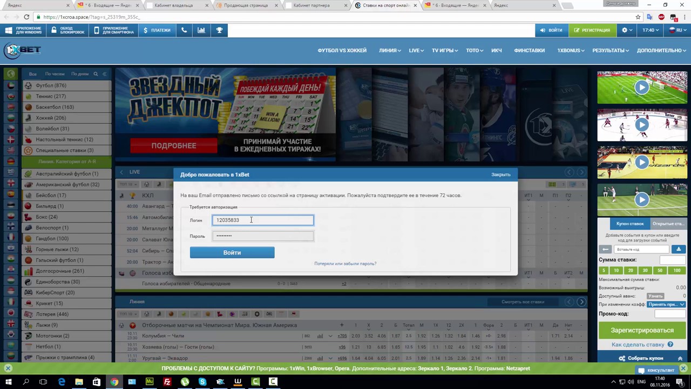Select quick stake amount 50
This screenshot has width=691, height=389.
(660, 270)
